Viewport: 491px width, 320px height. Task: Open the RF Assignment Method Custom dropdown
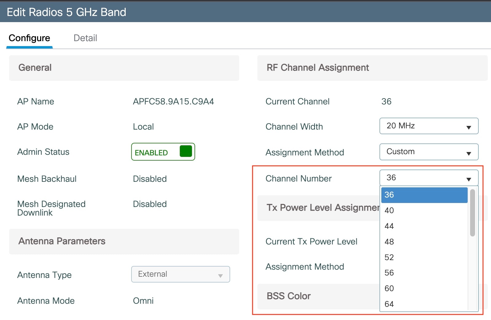coord(429,152)
